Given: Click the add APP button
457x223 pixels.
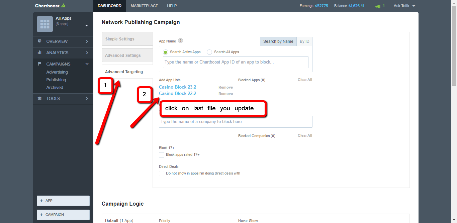Looking at the screenshot, I should [x=63, y=201].
